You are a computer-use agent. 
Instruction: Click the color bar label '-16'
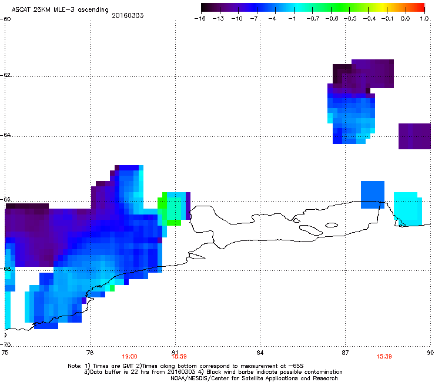[x=200, y=19]
